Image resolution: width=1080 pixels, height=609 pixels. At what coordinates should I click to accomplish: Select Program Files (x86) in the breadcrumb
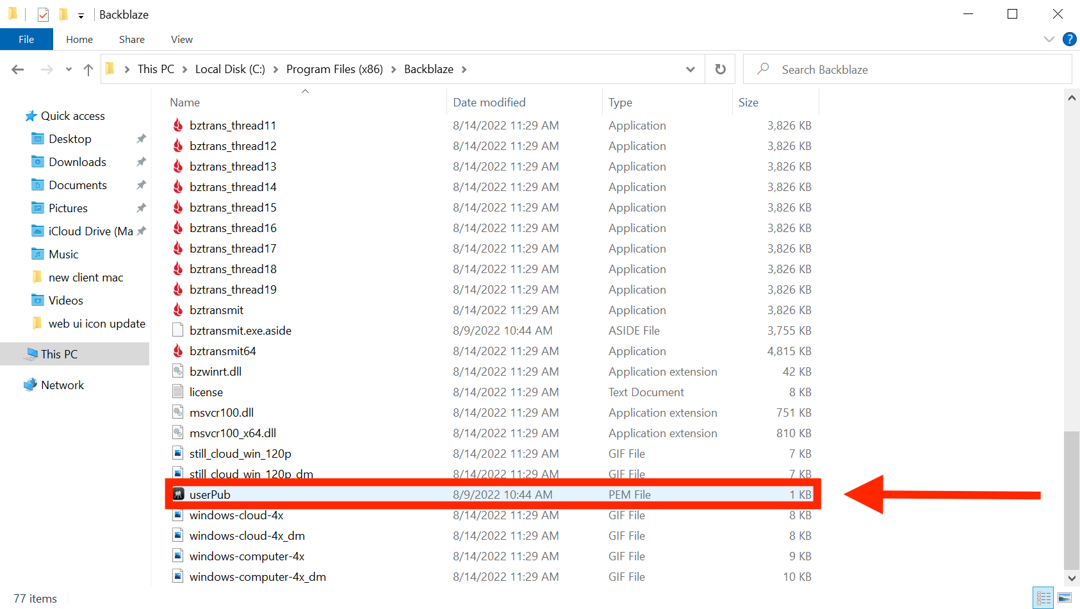(x=334, y=69)
